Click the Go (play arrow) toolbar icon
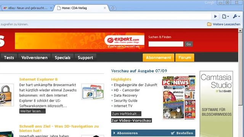This screenshot has width=244, height=137. click(215, 16)
